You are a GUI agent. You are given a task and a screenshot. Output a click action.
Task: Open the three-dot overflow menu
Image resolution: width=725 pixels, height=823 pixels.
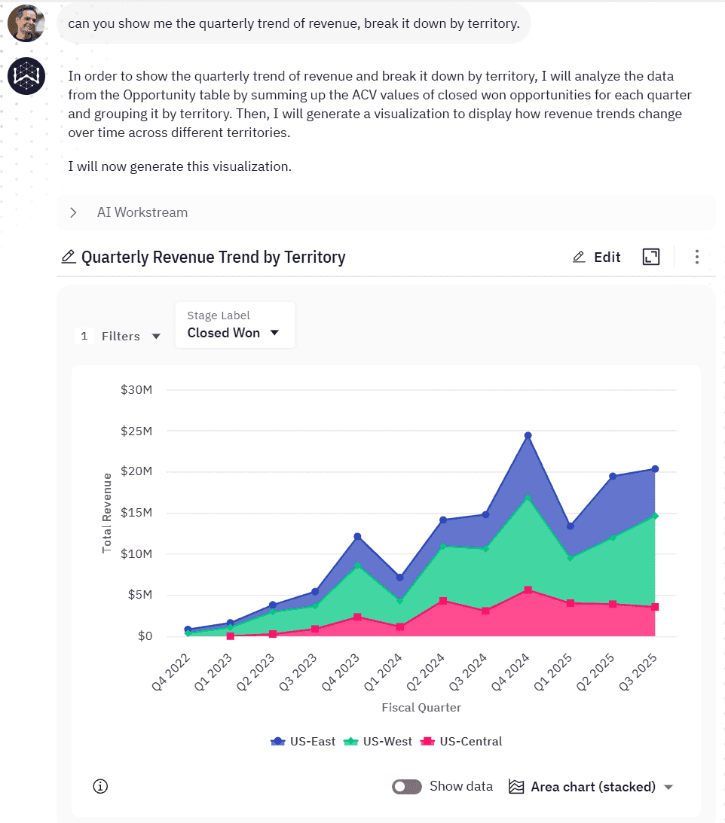[697, 257]
